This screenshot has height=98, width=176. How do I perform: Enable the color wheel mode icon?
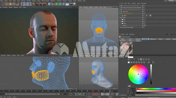pos(129,59)
